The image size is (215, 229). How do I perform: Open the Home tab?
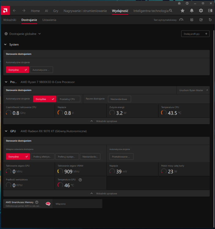click(x=35, y=11)
